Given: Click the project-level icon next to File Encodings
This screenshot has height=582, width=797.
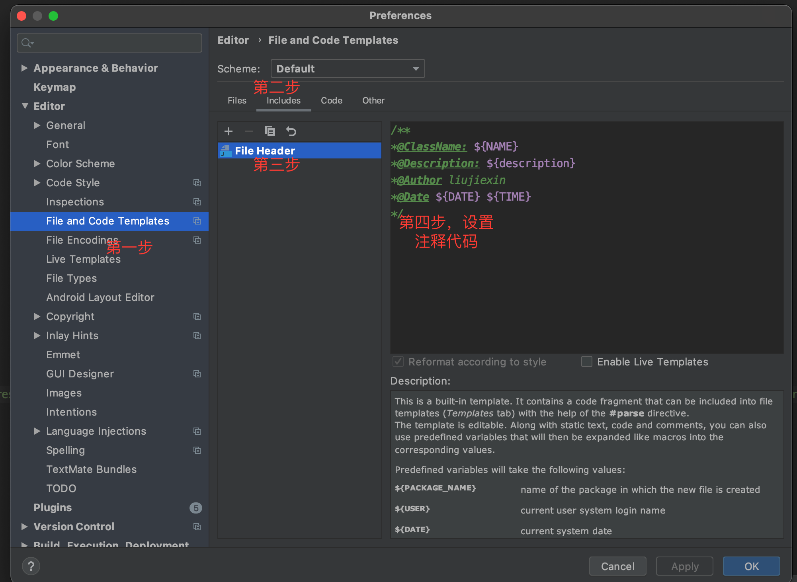Looking at the screenshot, I should [197, 240].
